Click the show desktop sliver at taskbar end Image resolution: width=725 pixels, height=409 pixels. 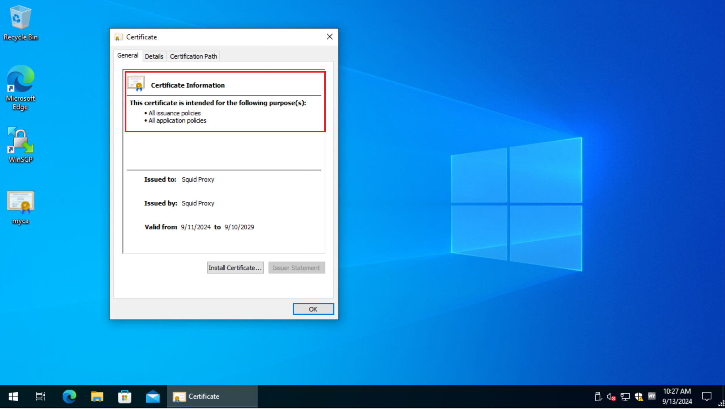coord(723,396)
